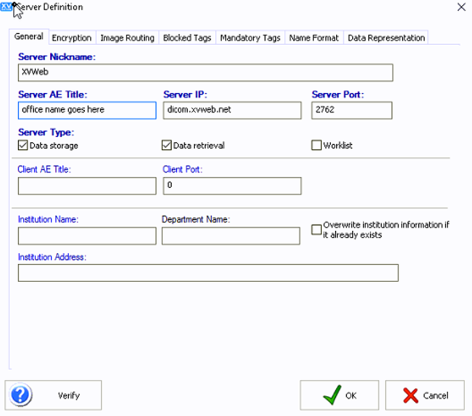
Task: Click the 'Server Nickname:' label
Action: click(57, 57)
